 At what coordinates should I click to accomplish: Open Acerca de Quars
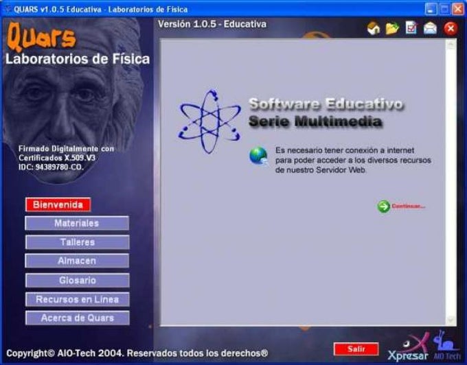pyautogui.click(x=77, y=318)
